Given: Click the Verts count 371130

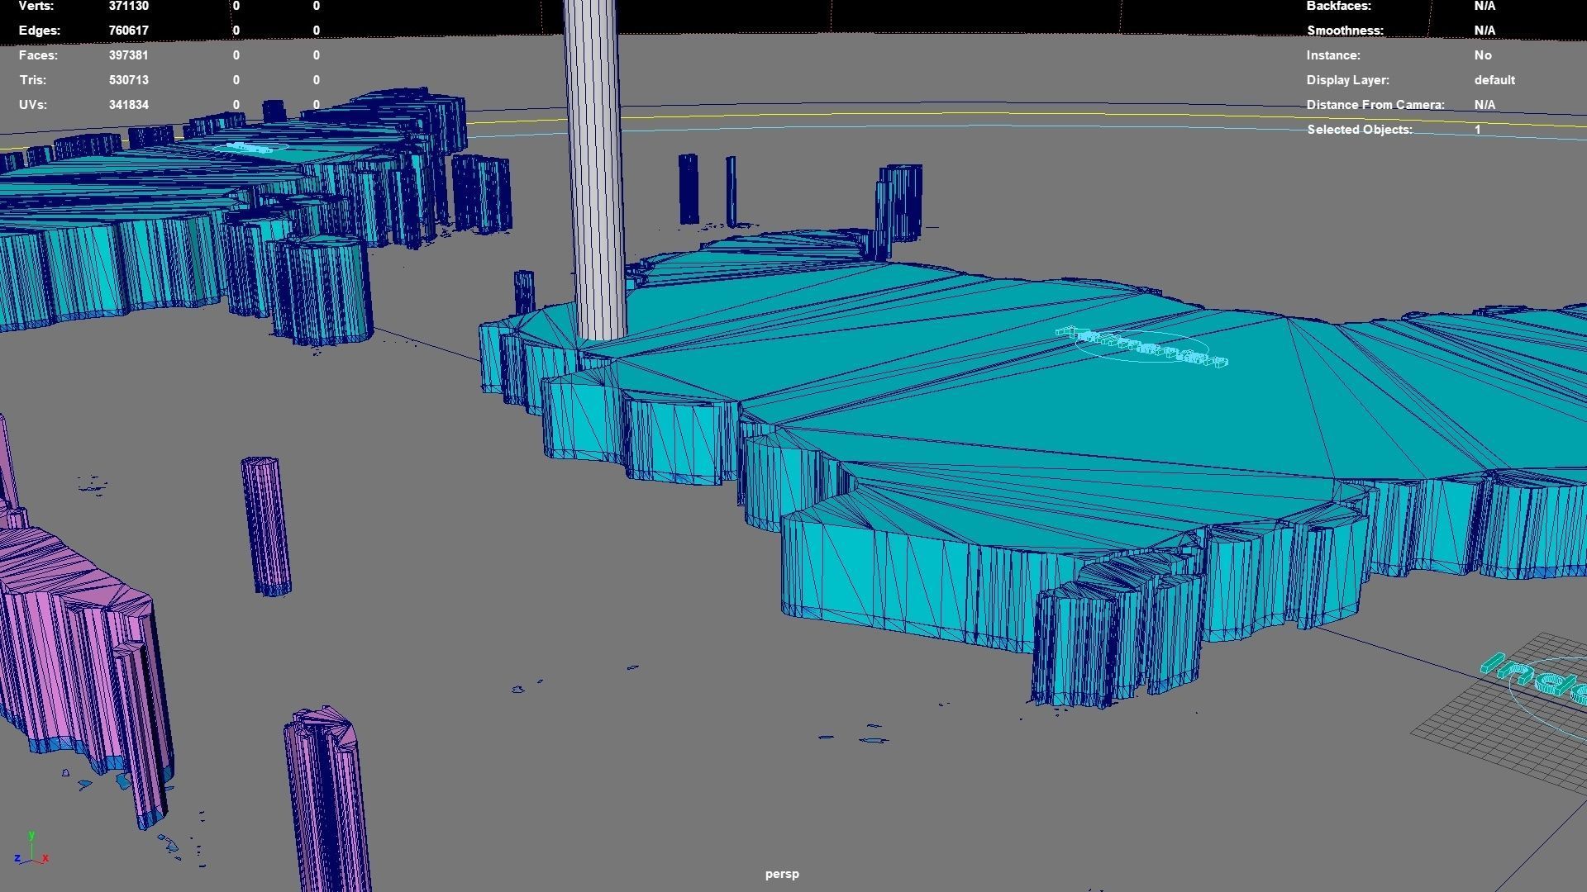Looking at the screenshot, I should point(128,6).
